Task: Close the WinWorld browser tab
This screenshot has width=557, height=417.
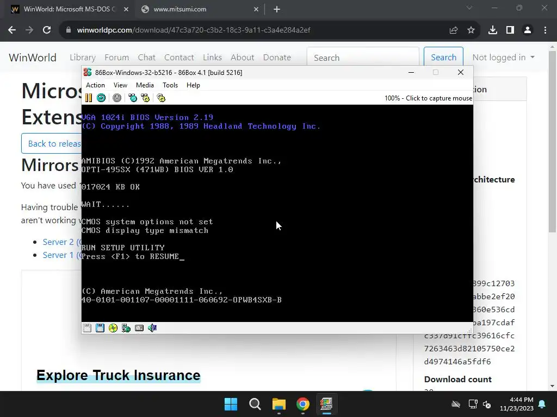Action: click(126, 9)
